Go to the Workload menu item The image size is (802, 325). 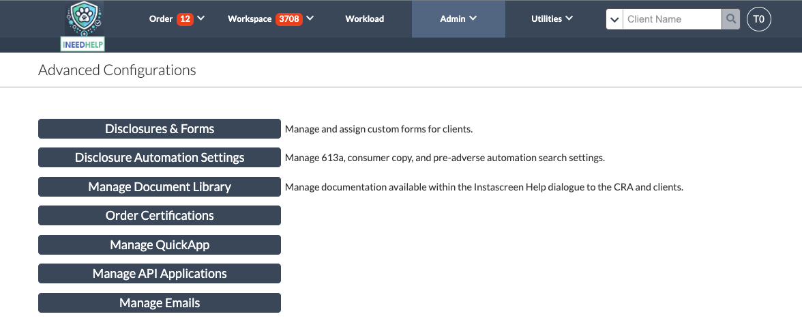365,19
